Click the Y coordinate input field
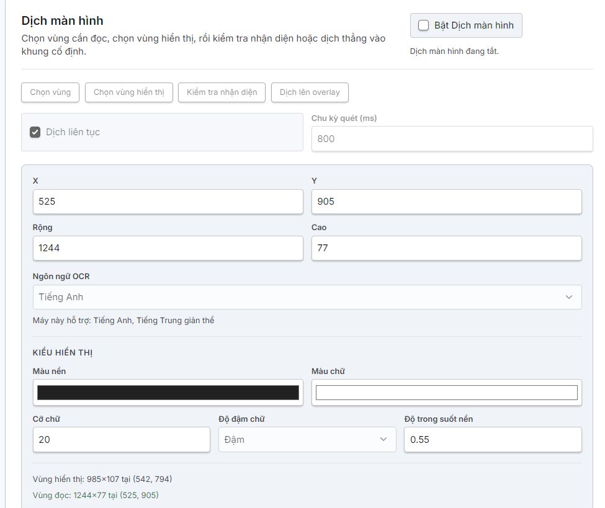605x508 pixels. [x=446, y=202]
